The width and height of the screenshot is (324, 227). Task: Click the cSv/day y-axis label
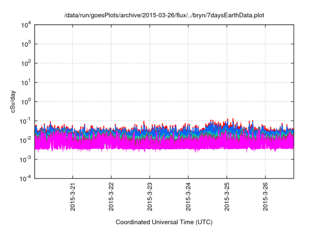click(13, 101)
